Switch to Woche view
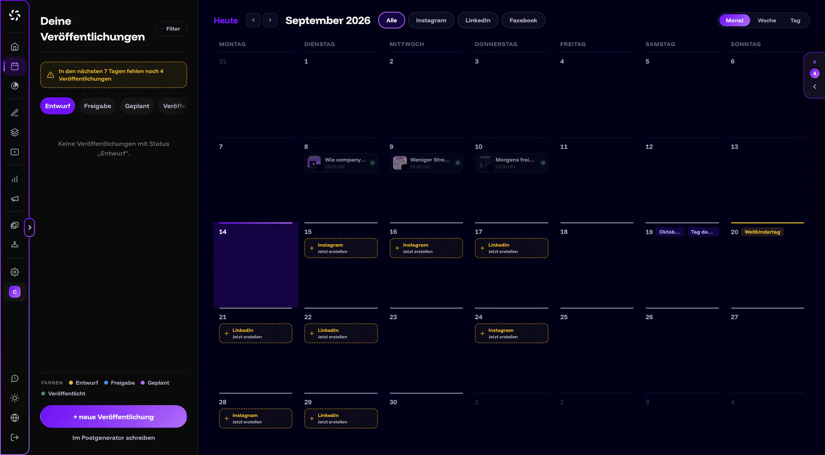This screenshot has width=825, height=455. pos(767,20)
